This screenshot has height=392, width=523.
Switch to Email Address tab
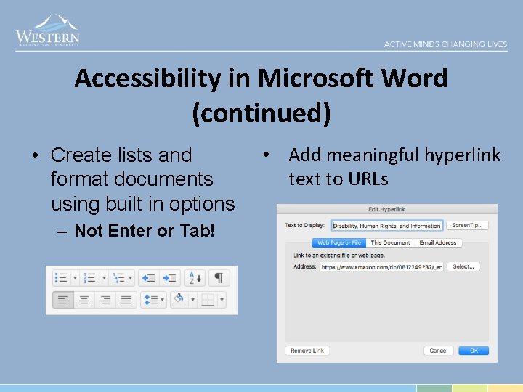pos(438,242)
